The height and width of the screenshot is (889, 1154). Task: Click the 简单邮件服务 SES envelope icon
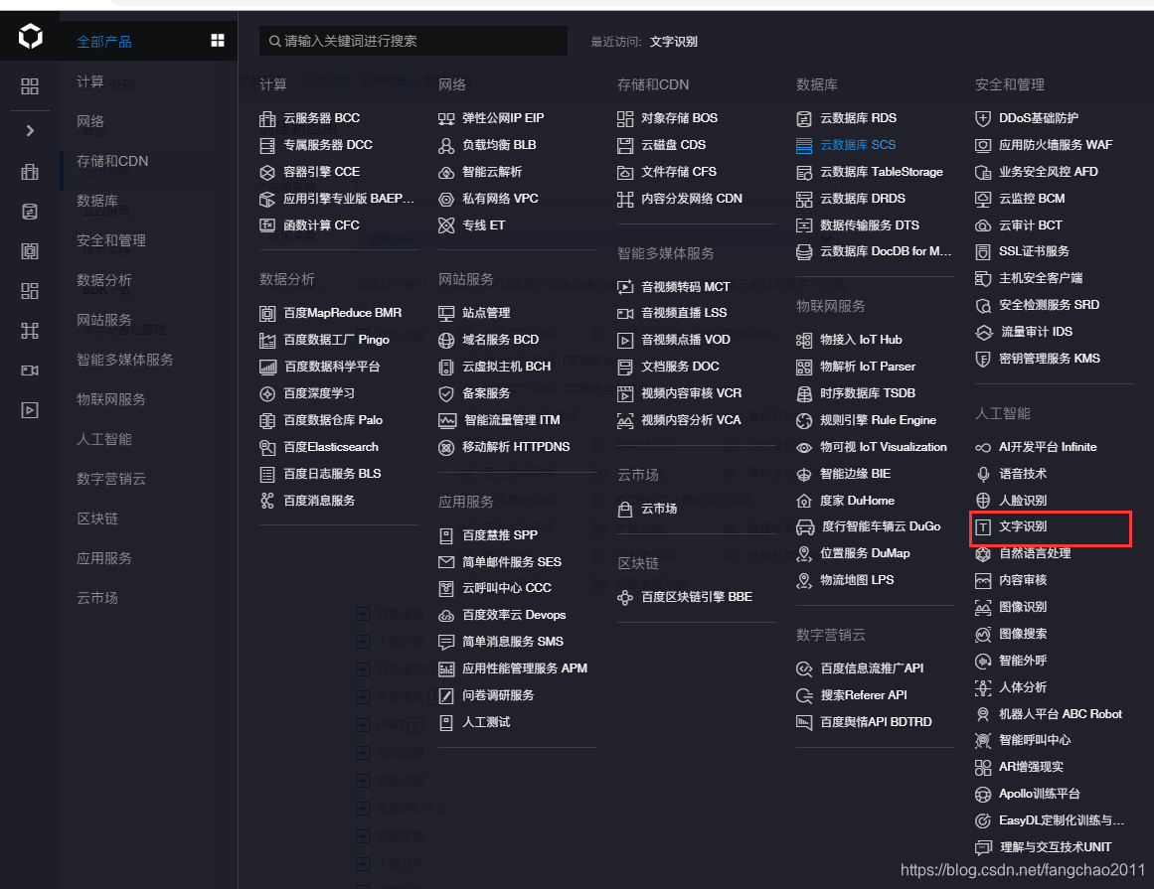[x=446, y=562]
